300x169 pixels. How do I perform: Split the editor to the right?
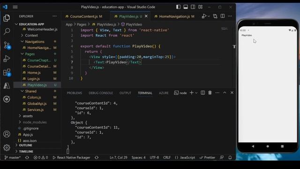[x=223, y=16]
